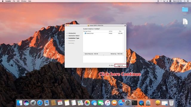Select the document file on desktop

tap(185, 21)
